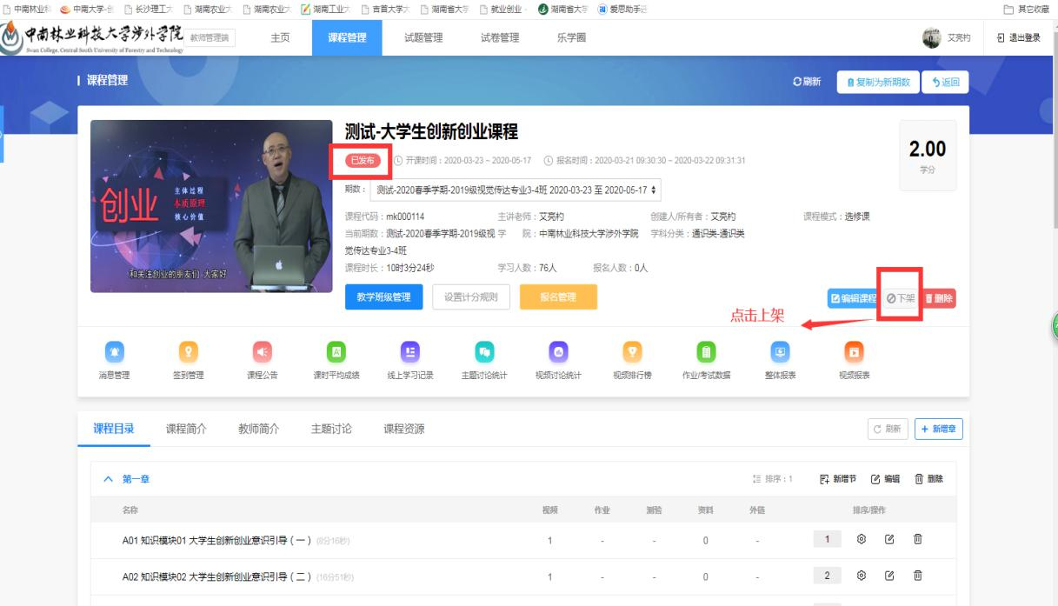Switch to the 课程简介 tab
Image resolution: width=1058 pixels, height=606 pixels.
pos(187,428)
